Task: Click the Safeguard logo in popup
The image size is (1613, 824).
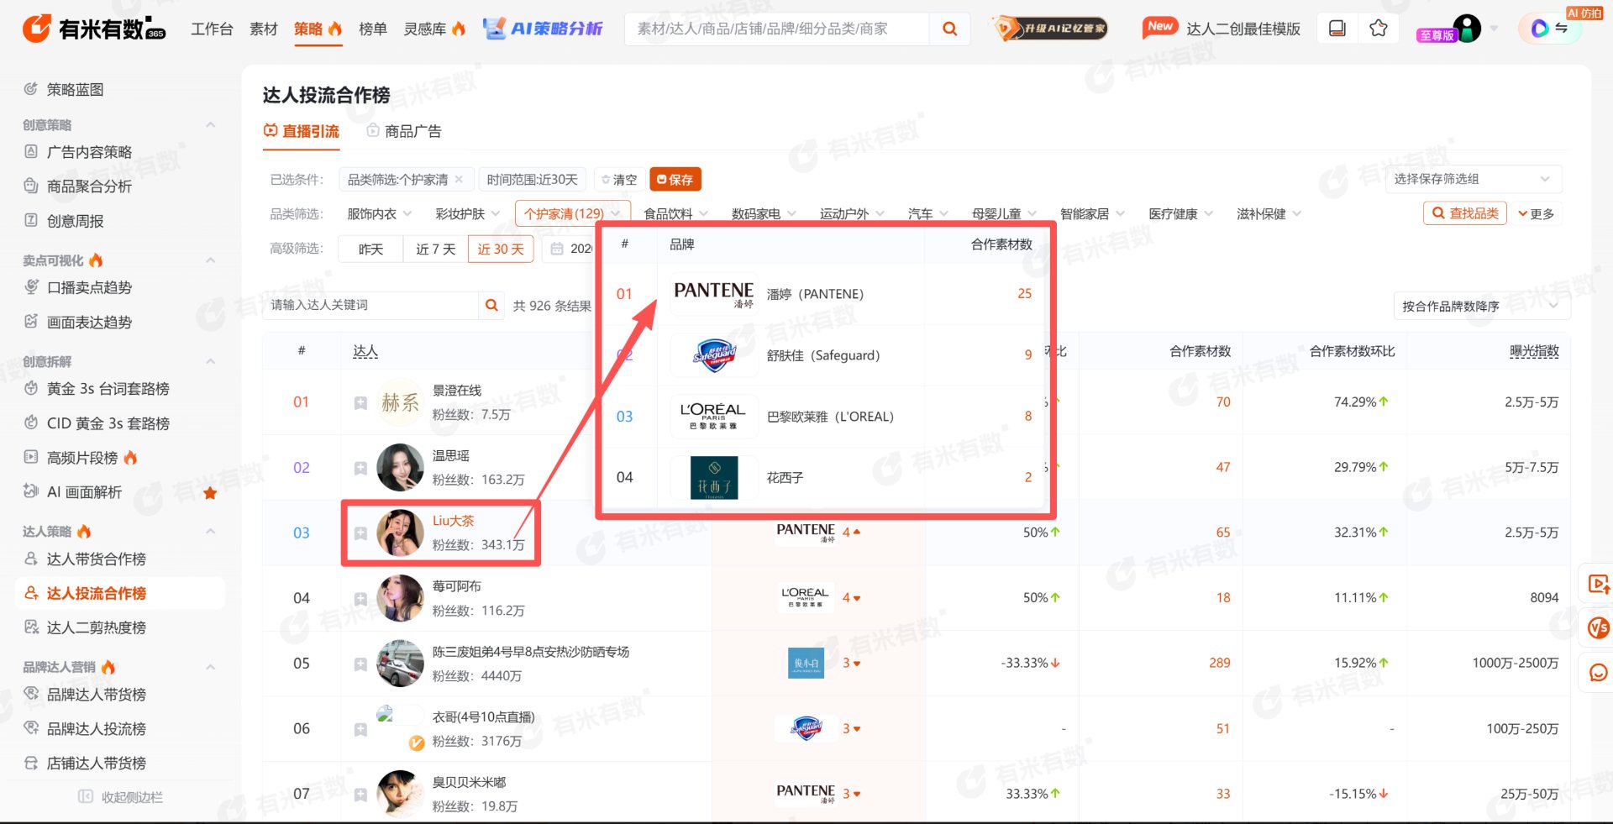Action: coord(714,355)
